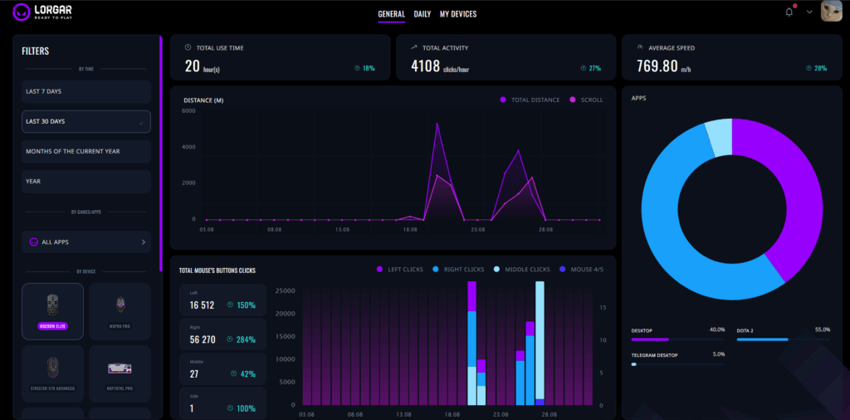Click the Lorgar logo icon

pyautogui.click(x=22, y=13)
